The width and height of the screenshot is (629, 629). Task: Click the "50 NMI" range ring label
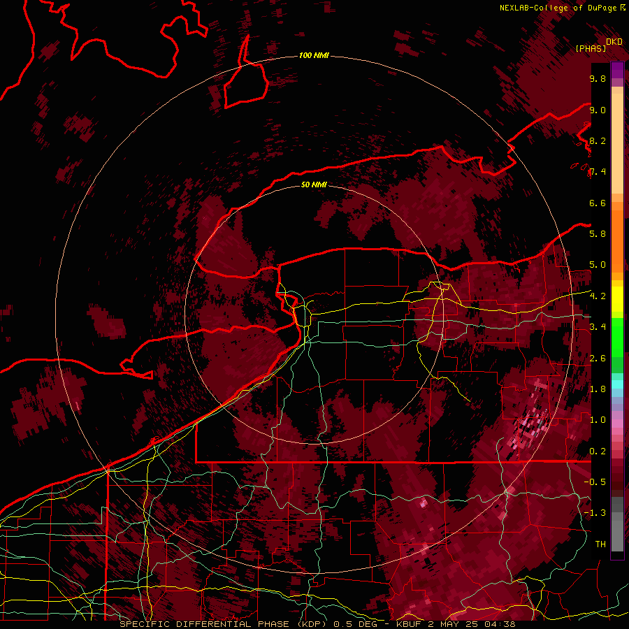[x=314, y=185]
